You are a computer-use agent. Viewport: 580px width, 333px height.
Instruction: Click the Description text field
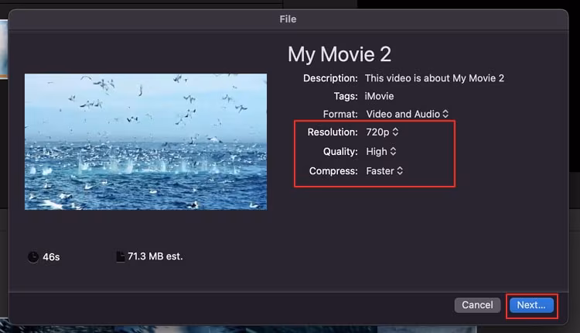435,78
